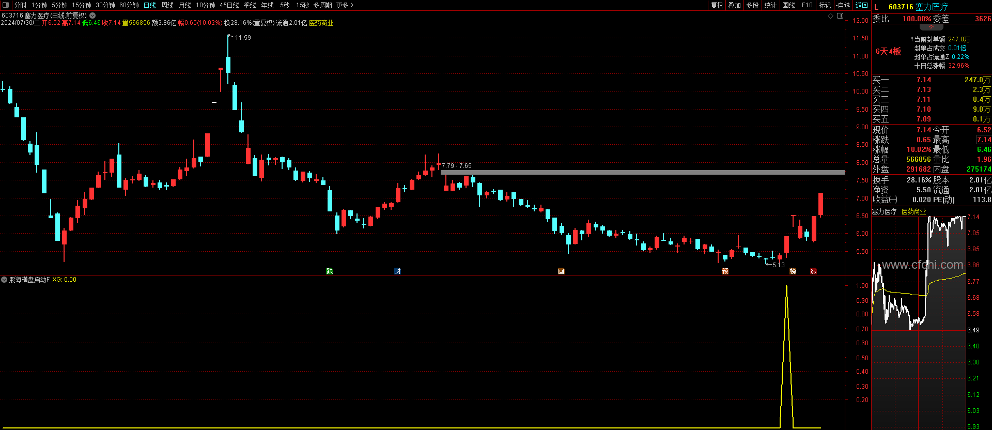Screen dimensions: 992x430
Task: Click the 榜 event marker
Action: [793, 271]
